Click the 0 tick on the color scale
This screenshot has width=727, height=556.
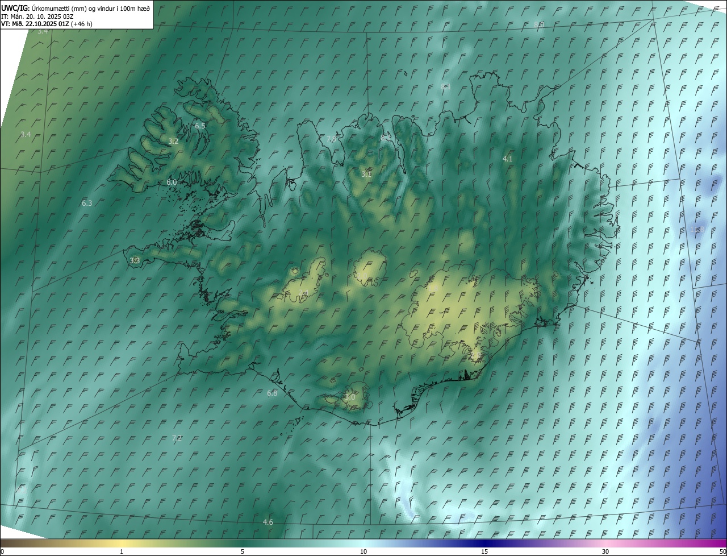tap(2, 551)
